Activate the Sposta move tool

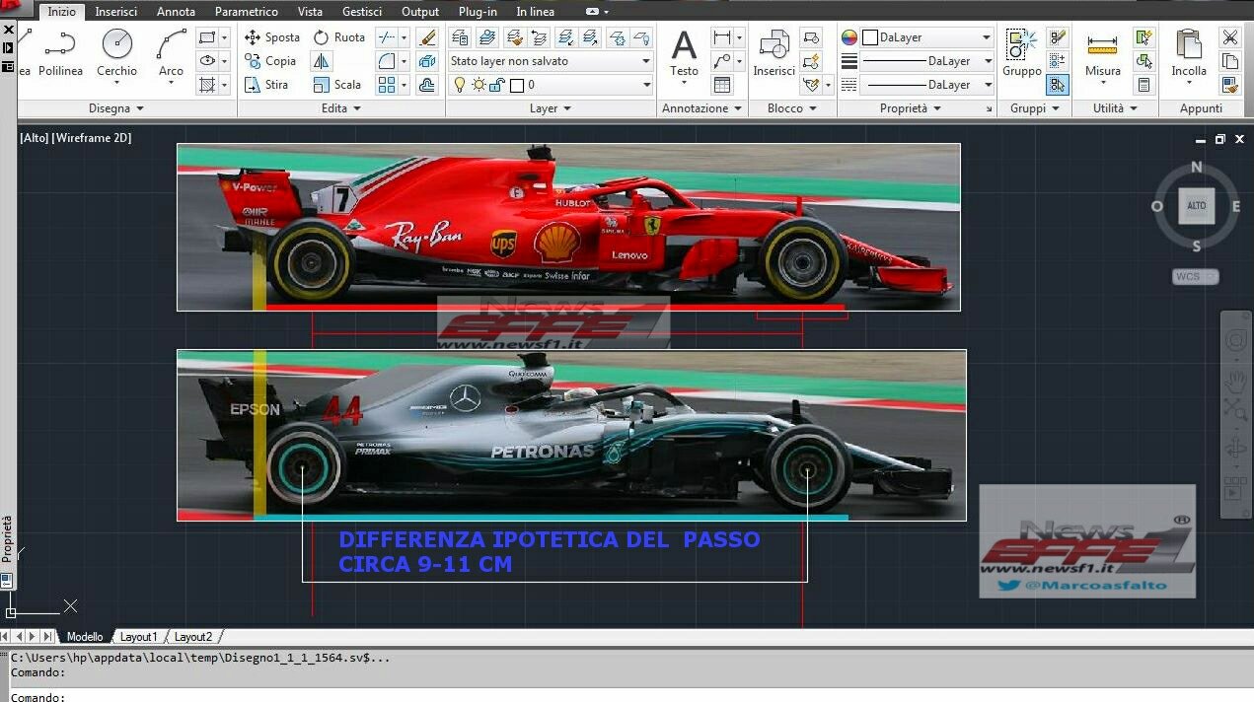point(271,37)
